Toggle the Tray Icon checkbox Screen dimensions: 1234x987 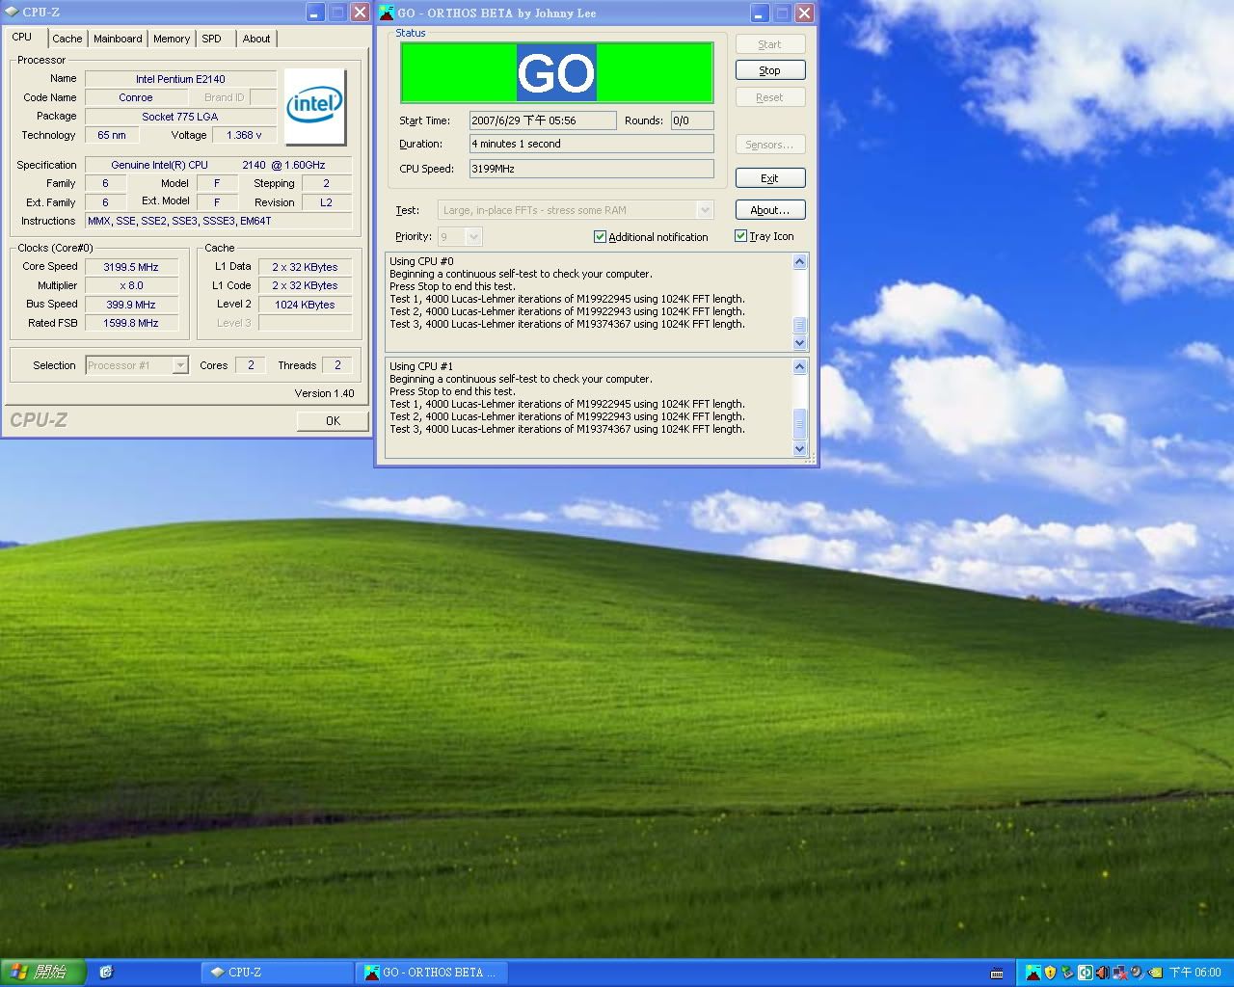(740, 236)
